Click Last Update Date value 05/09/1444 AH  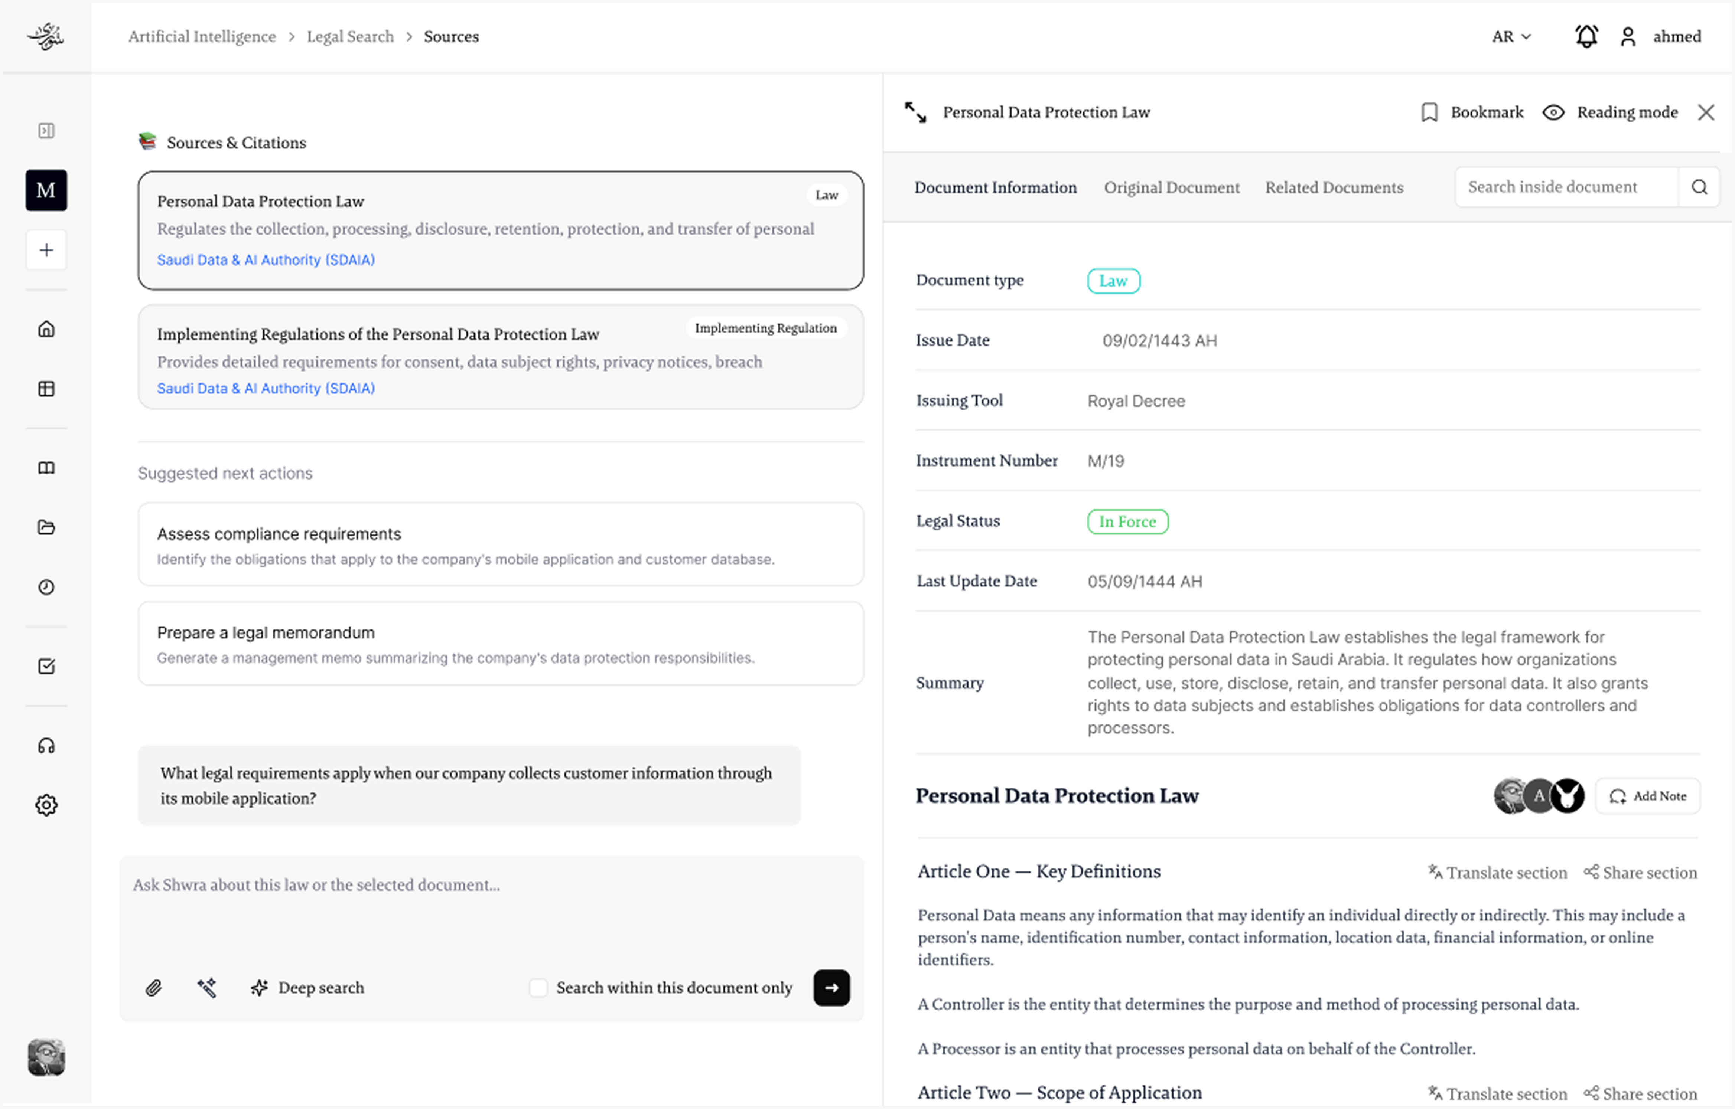tap(1144, 581)
